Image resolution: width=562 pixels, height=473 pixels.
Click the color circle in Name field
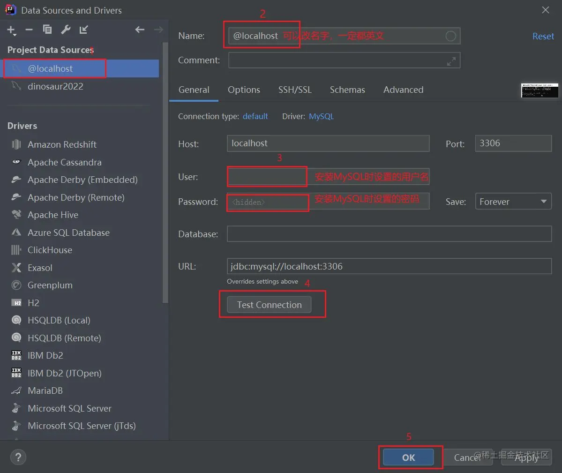450,36
